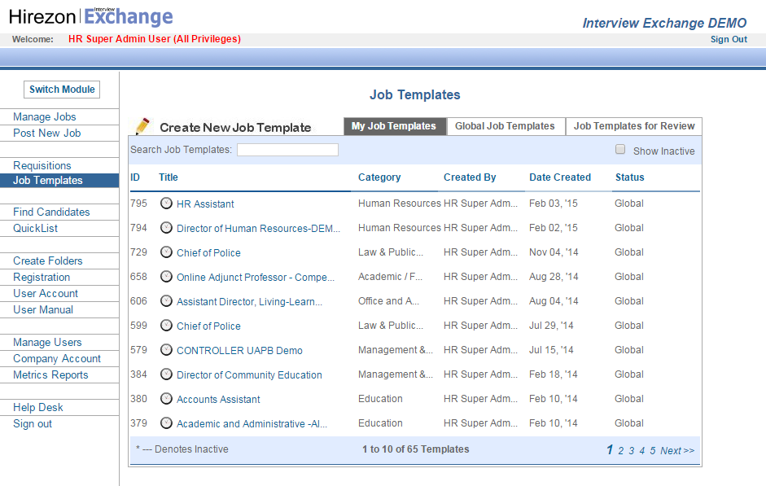Viewport: 766px width, 486px height.
Task: Select Job Templates sidebar item
Action: (x=59, y=181)
